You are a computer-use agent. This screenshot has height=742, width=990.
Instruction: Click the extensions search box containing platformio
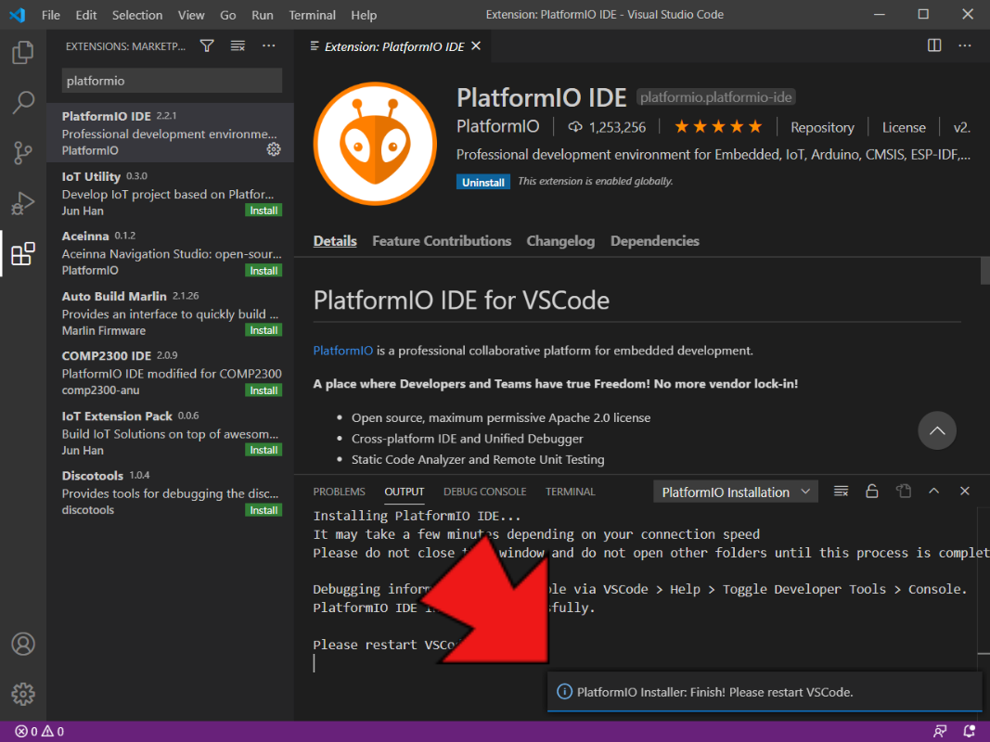click(172, 81)
